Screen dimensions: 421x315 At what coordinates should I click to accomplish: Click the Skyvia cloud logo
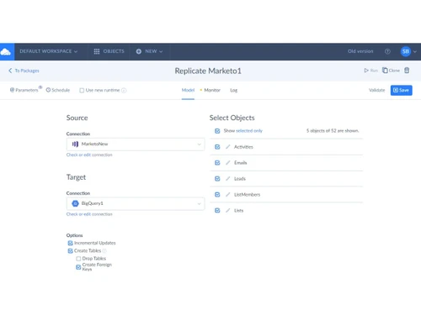click(x=6, y=52)
